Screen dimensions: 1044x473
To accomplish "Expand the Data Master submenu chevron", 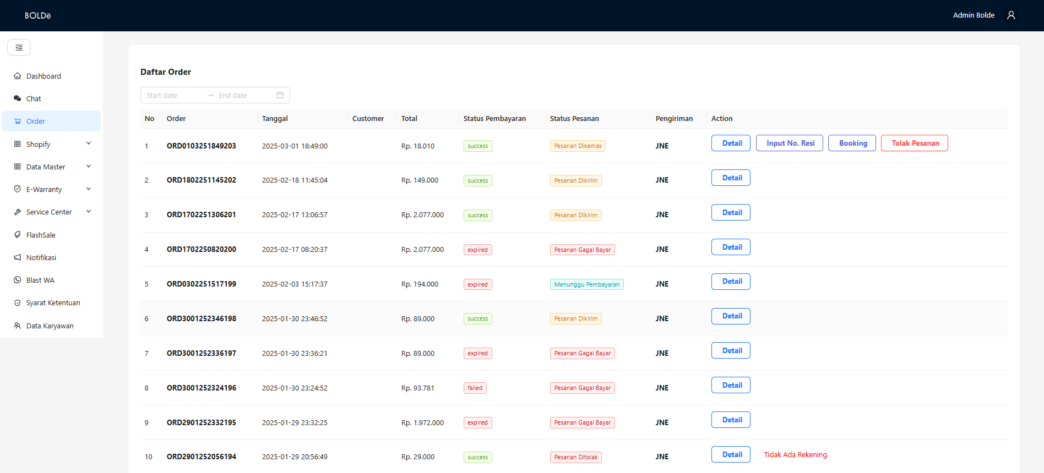I will [x=89, y=167].
